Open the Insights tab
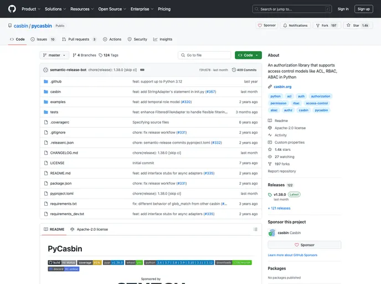381x284 pixels. coord(163,39)
